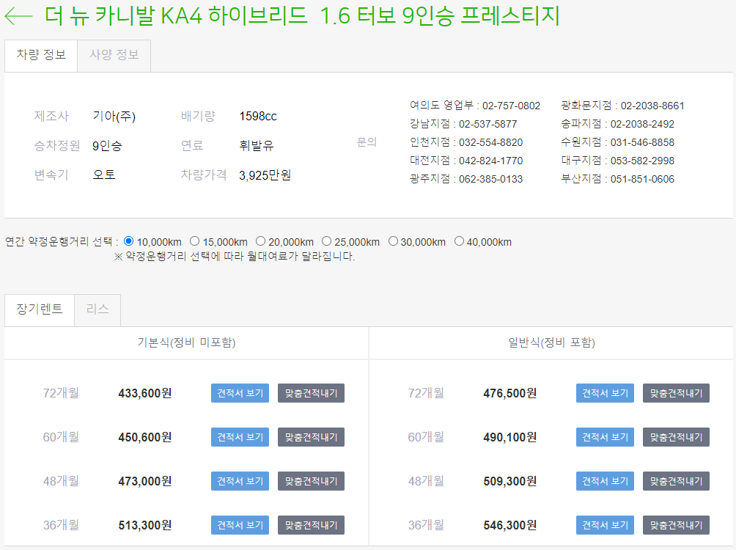The width and height of the screenshot is (736, 550).
Task: Switch to the 사양 정보 tab
Action: point(114,56)
